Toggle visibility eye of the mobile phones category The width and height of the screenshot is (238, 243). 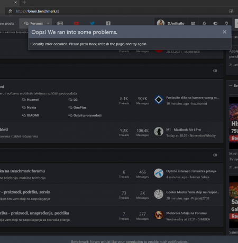pos(215,71)
